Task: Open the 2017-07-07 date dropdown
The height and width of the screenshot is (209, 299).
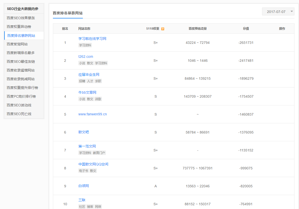Action: [278, 12]
